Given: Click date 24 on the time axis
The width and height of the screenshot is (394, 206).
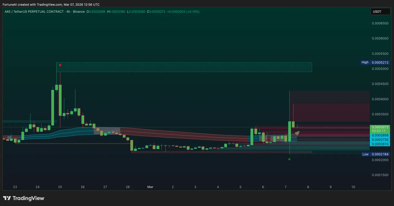Looking at the screenshot, I should click(x=37, y=187).
